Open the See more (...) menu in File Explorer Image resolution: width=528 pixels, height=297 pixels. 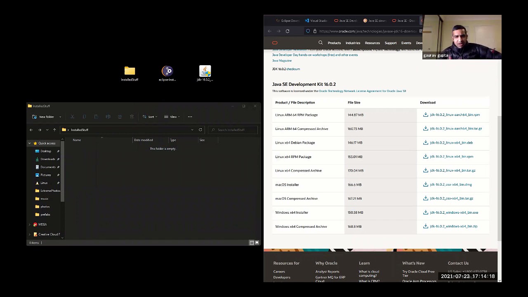click(x=190, y=117)
